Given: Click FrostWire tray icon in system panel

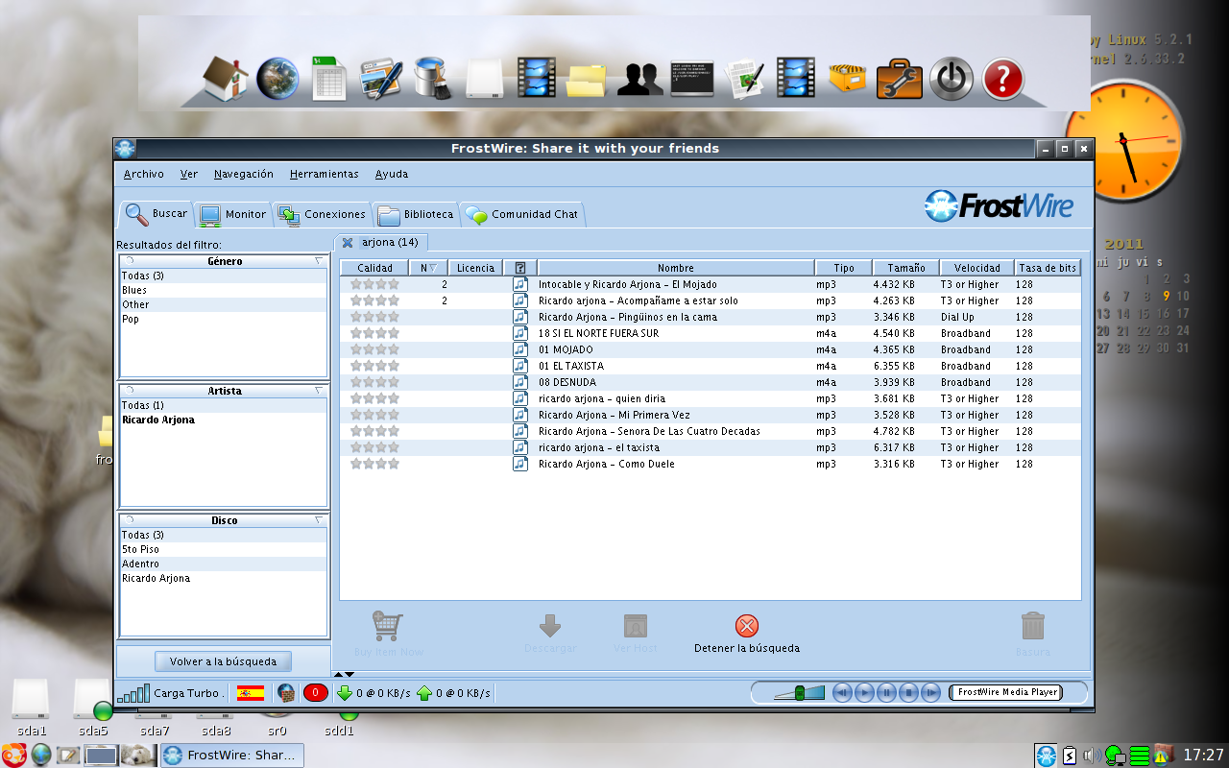Looking at the screenshot, I should [x=1047, y=755].
